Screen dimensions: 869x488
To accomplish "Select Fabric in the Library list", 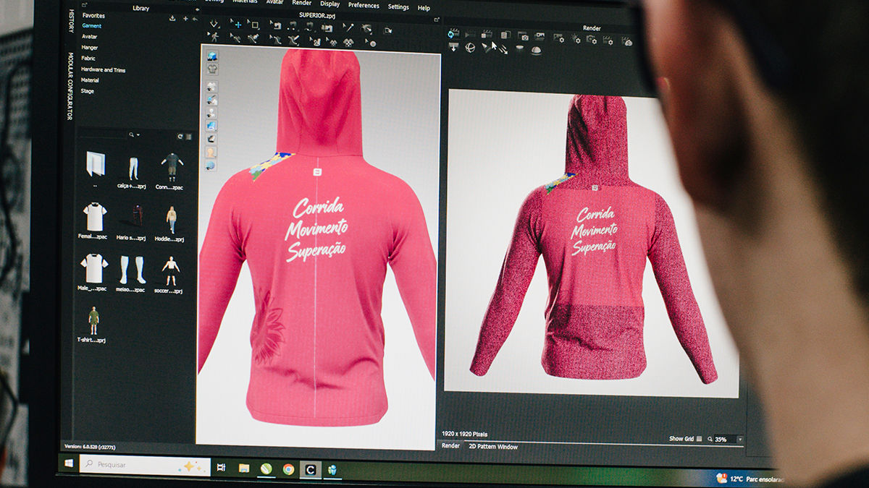I will (88, 58).
